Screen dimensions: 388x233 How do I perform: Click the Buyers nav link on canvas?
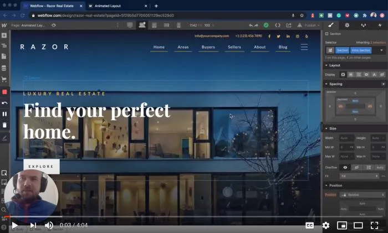click(x=208, y=47)
